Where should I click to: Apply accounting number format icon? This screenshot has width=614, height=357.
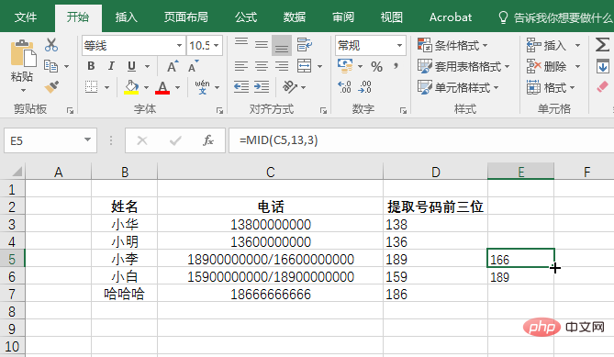(x=345, y=66)
